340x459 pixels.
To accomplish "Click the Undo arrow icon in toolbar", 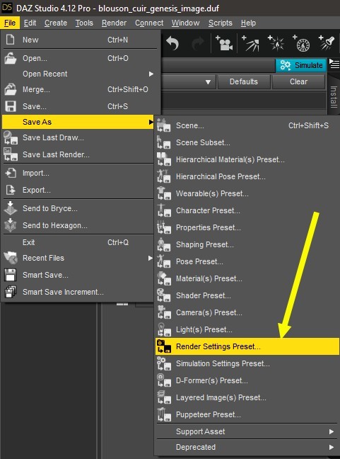I will (172, 43).
